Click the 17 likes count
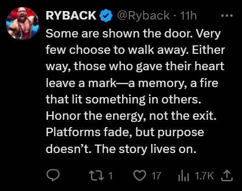Viewport: 242px width, 191px height. coord(156,176)
